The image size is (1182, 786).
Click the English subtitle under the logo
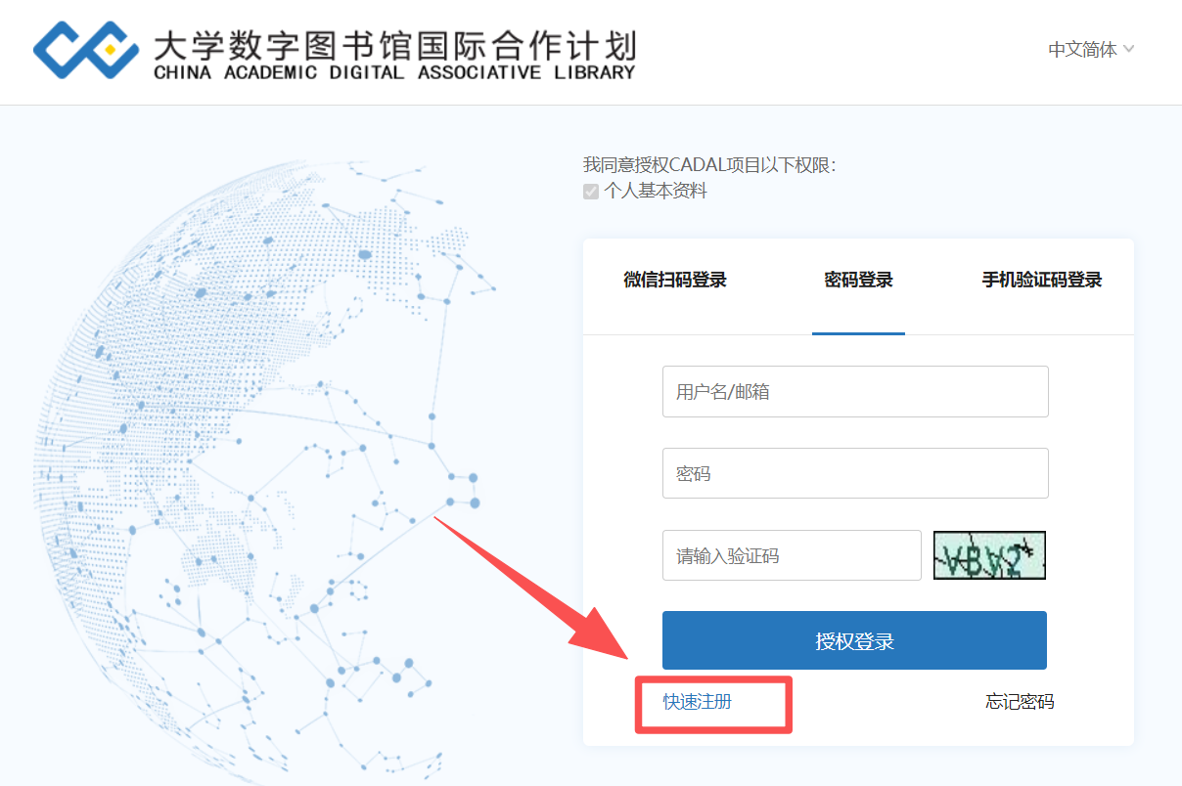tap(394, 73)
